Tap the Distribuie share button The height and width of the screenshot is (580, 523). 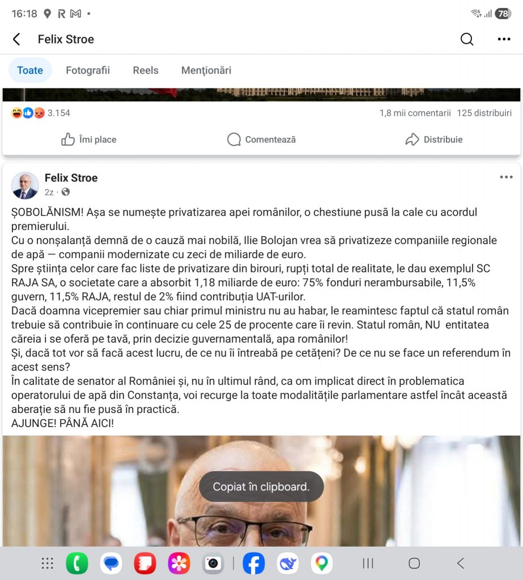pyautogui.click(x=434, y=139)
